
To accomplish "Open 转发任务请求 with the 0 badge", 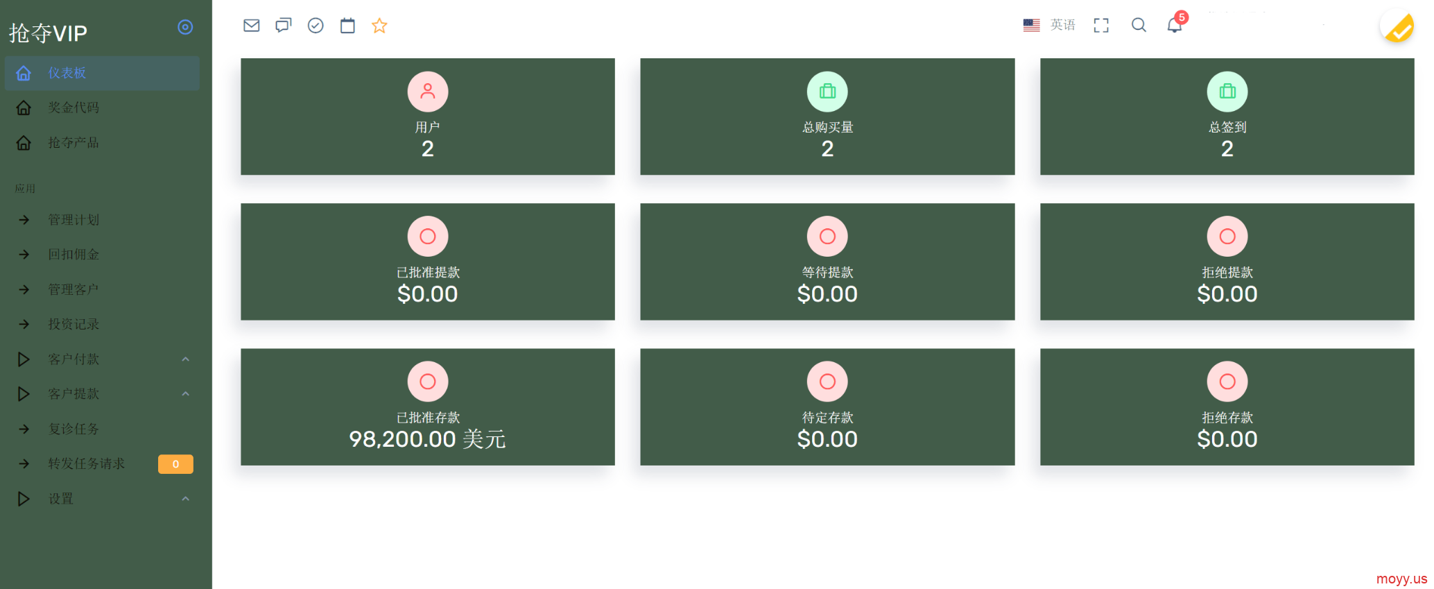I will point(102,463).
